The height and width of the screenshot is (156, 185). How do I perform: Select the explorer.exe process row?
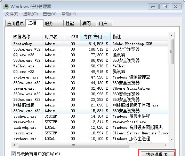(90, 77)
